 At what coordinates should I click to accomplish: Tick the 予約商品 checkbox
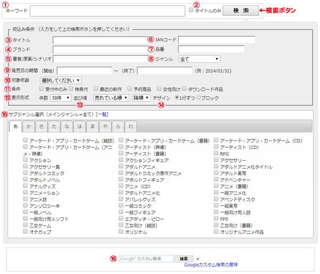(x=130, y=88)
